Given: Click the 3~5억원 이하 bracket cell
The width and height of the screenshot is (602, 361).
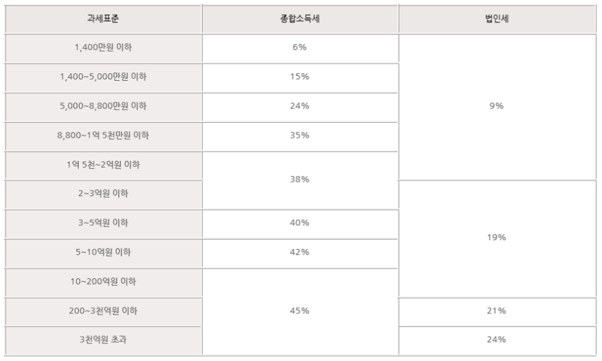Looking at the screenshot, I should coord(103,223).
